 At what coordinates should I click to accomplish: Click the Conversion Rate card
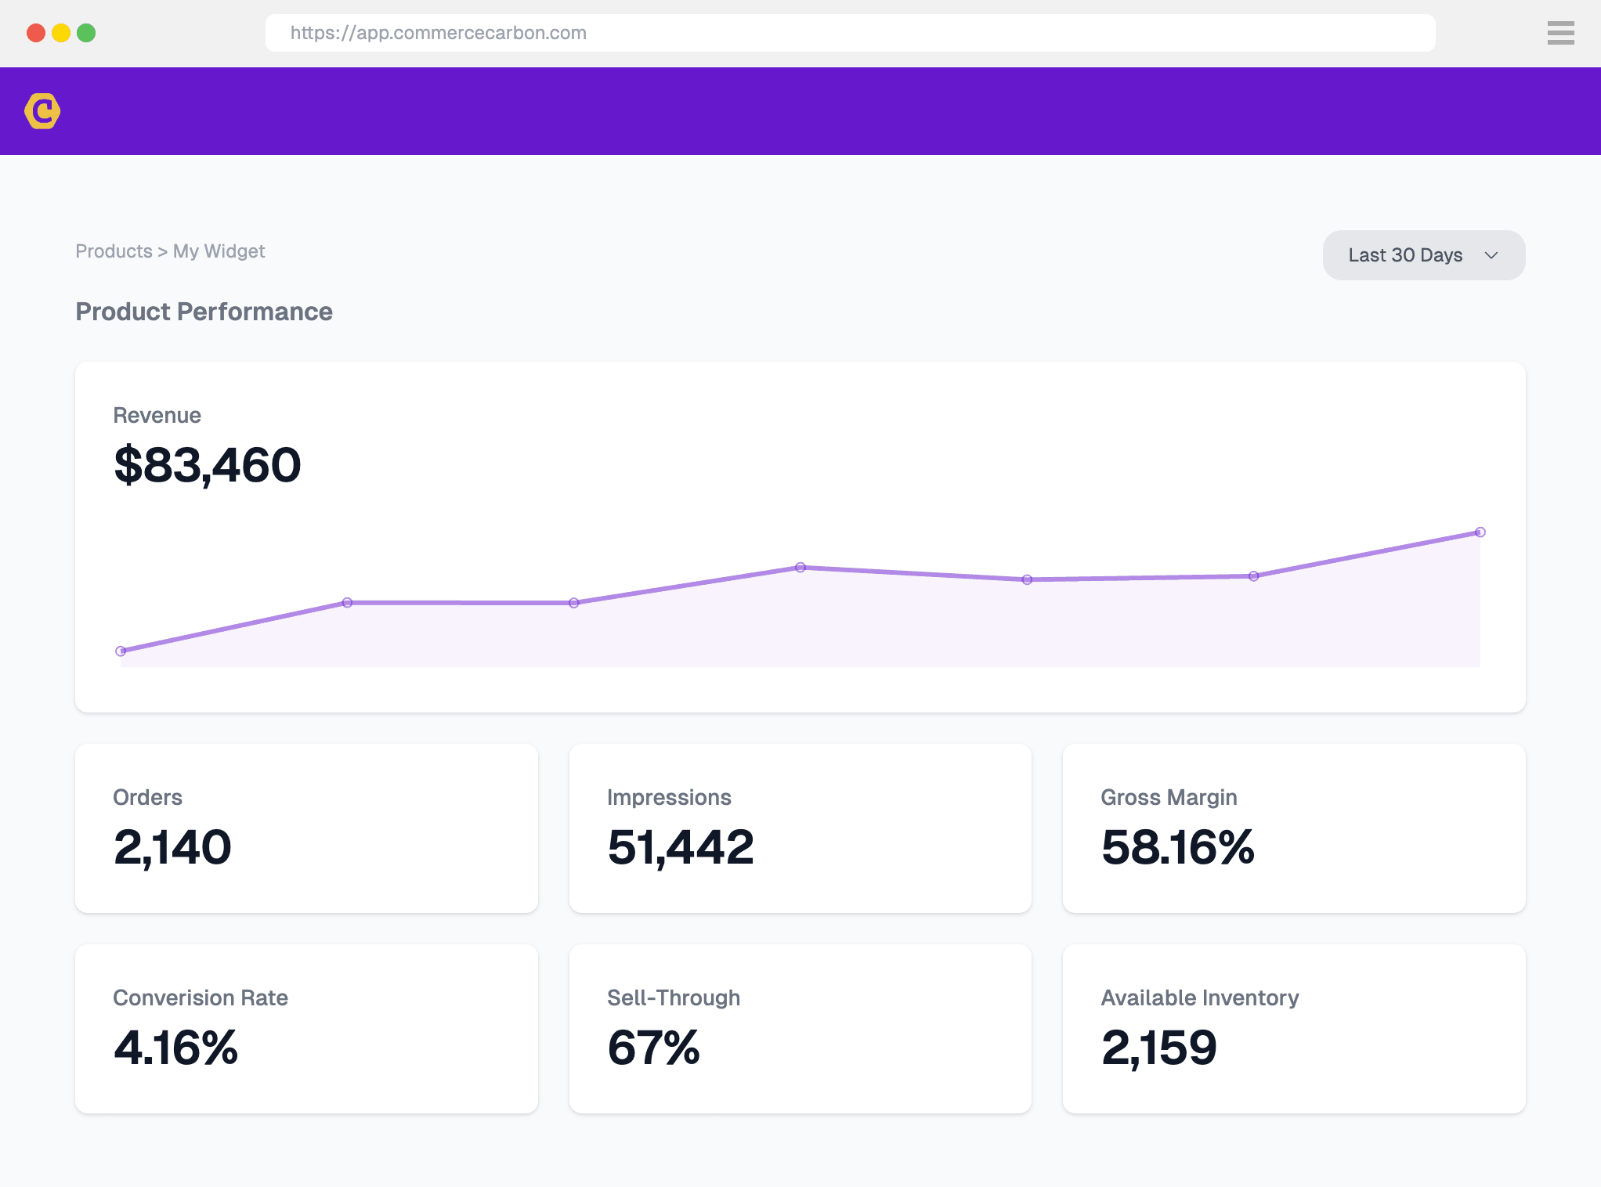(x=306, y=1029)
